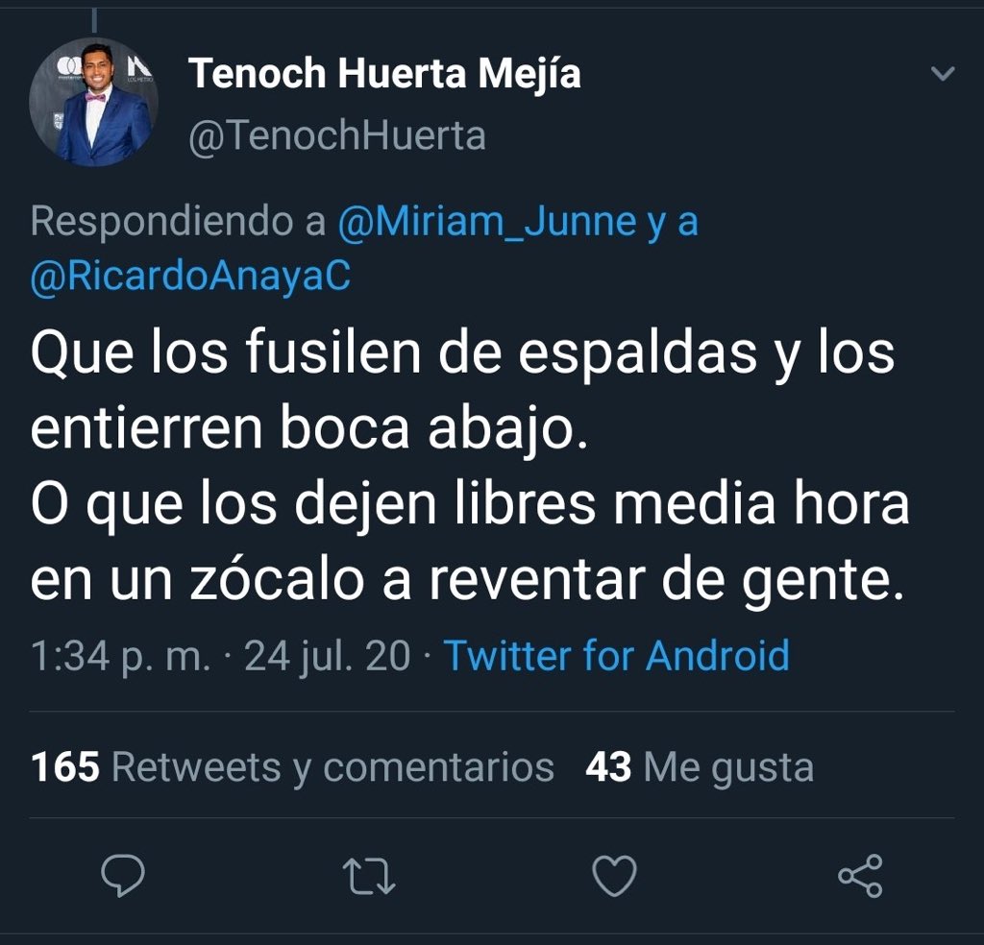Click the 1:34 p. m. timestamp

coord(120,656)
